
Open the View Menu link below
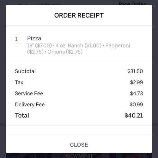coord(79,156)
